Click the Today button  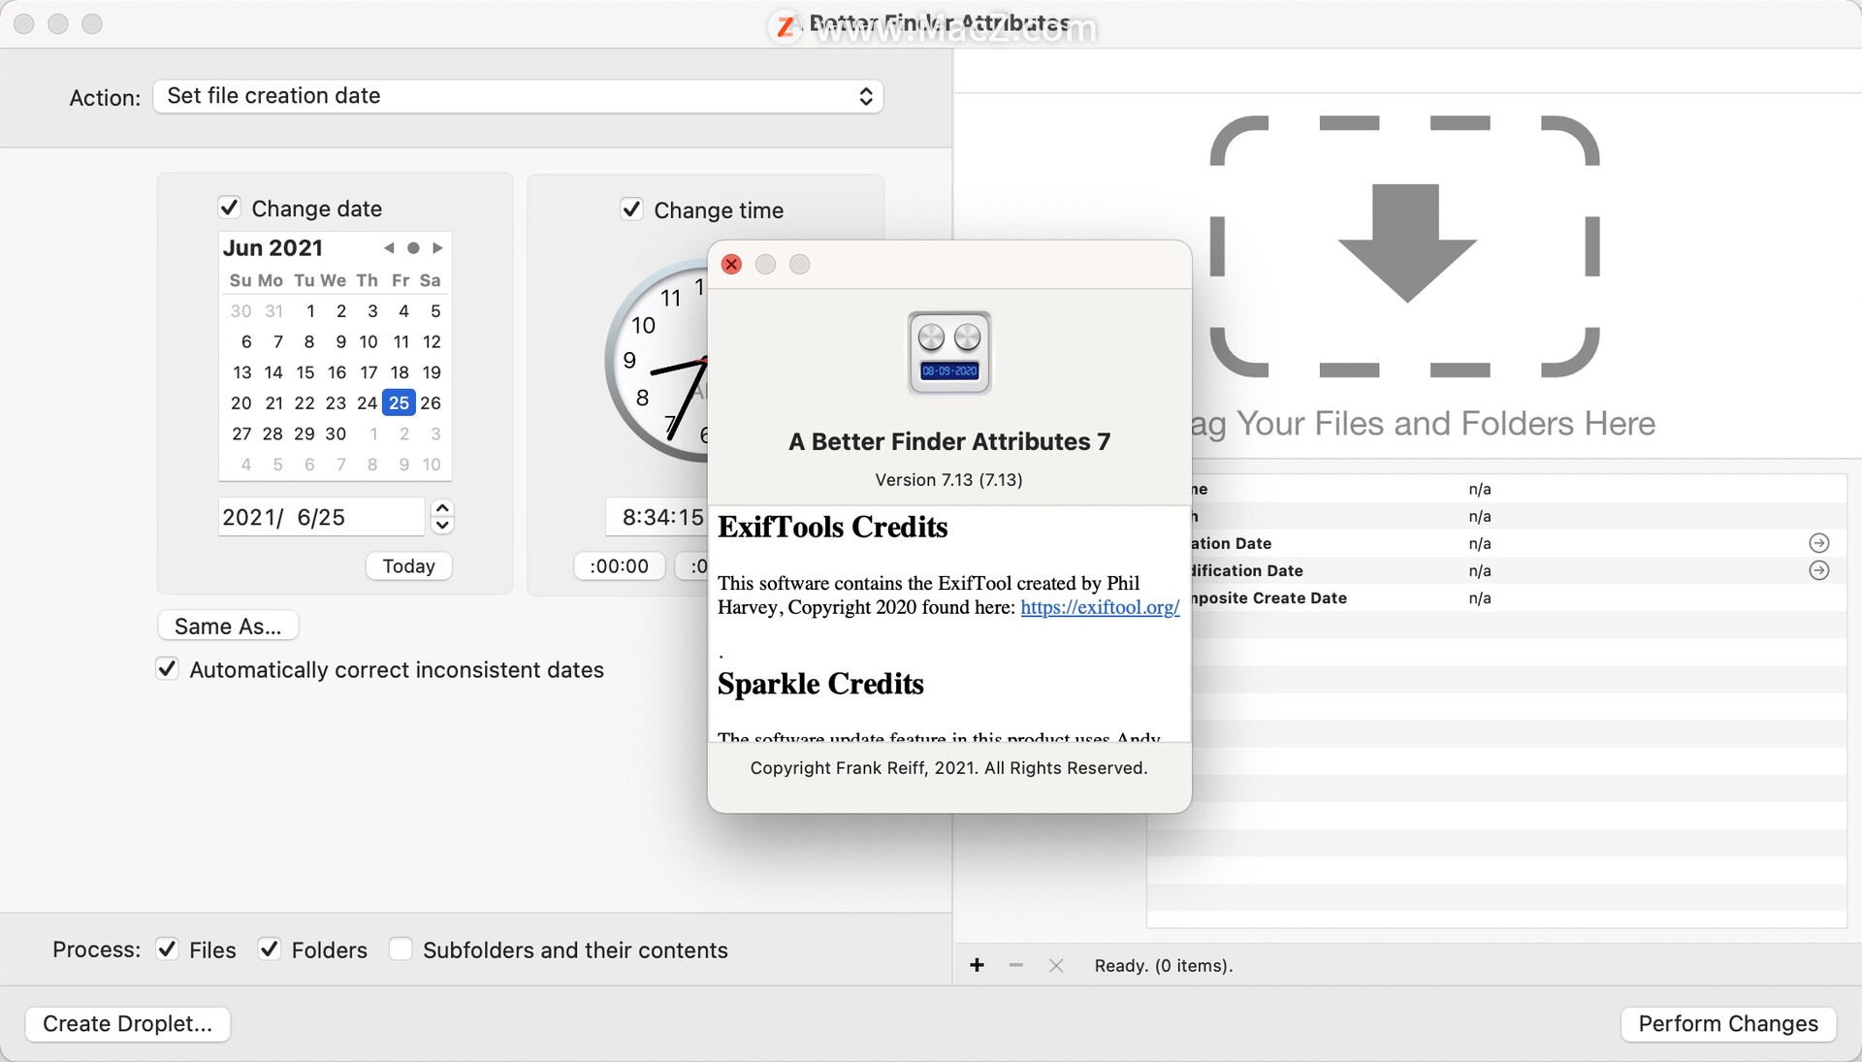click(408, 566)
